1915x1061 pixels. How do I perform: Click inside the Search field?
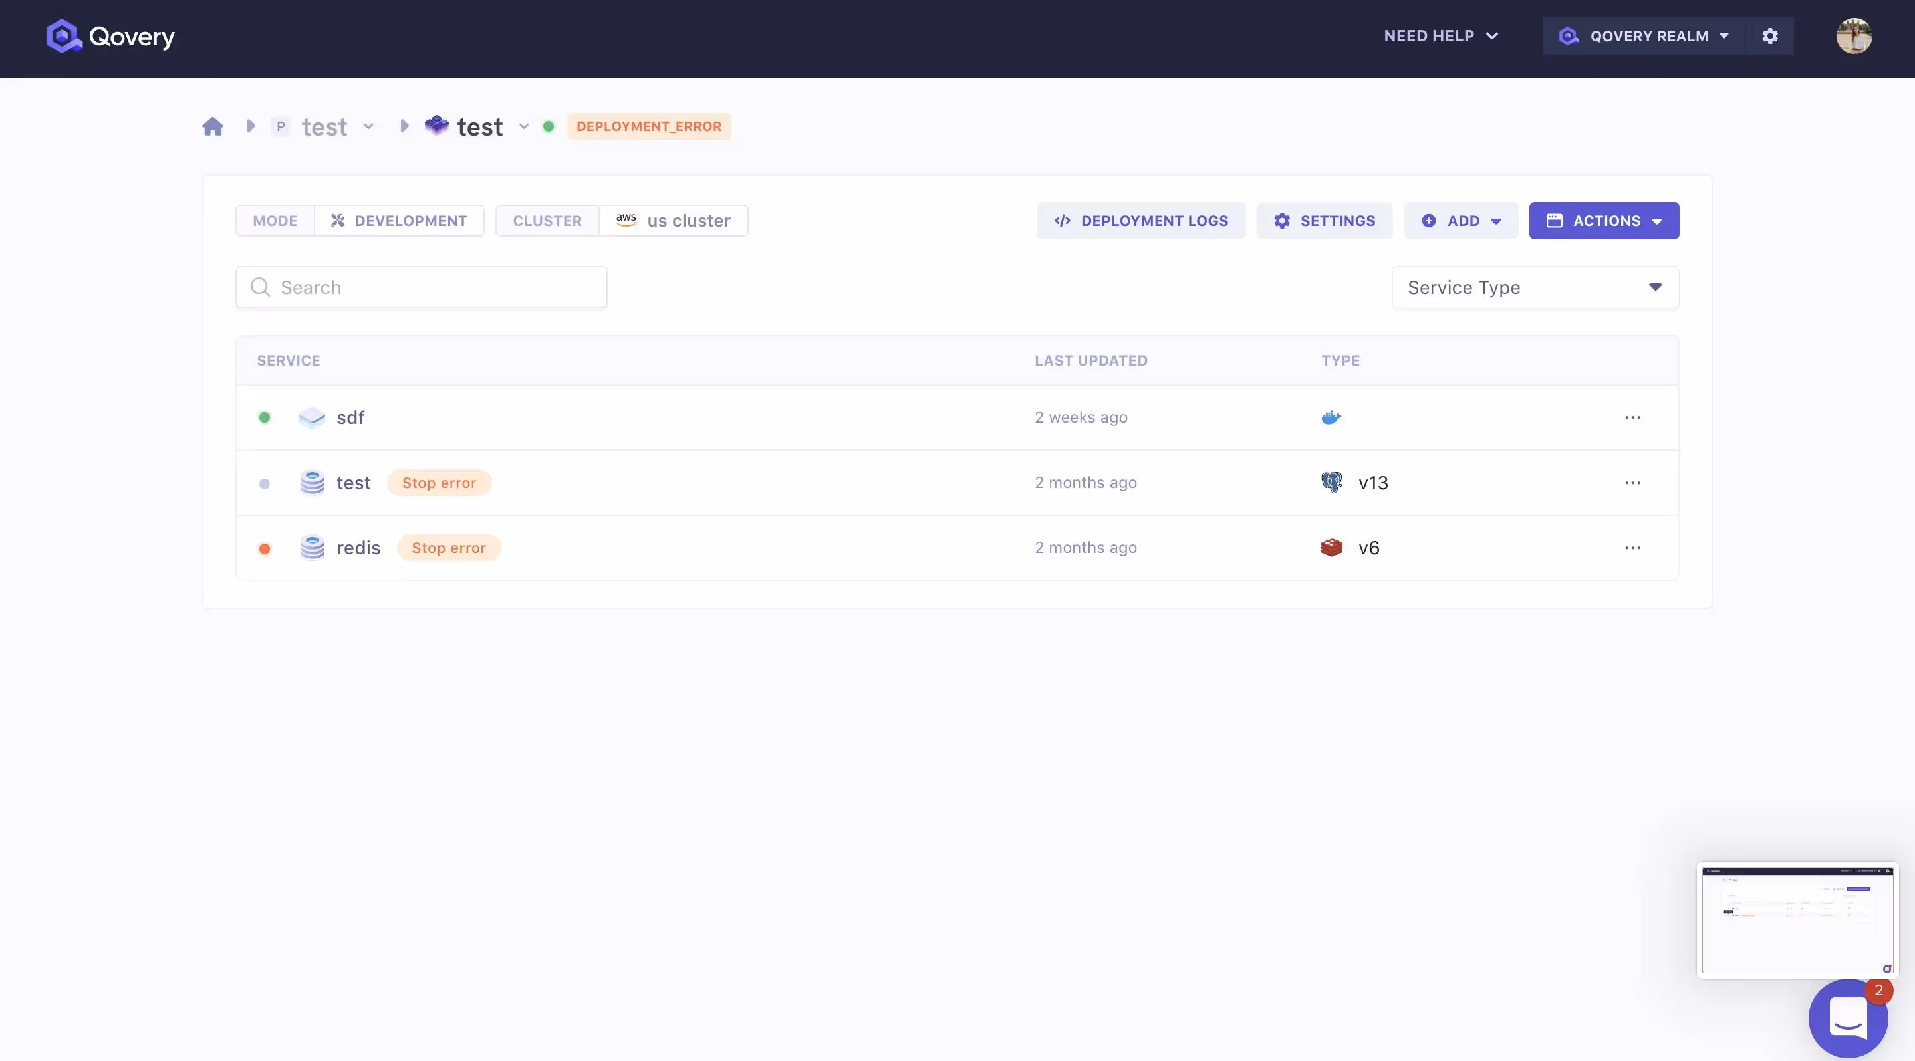click(421, 287)
